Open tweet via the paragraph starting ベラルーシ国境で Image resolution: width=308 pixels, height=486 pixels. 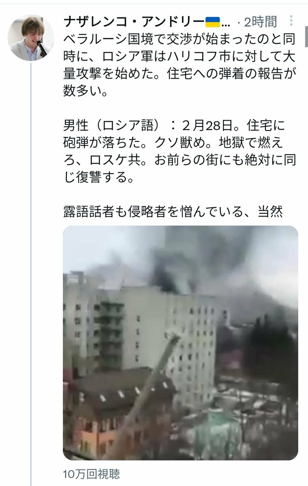pos(180,65)
